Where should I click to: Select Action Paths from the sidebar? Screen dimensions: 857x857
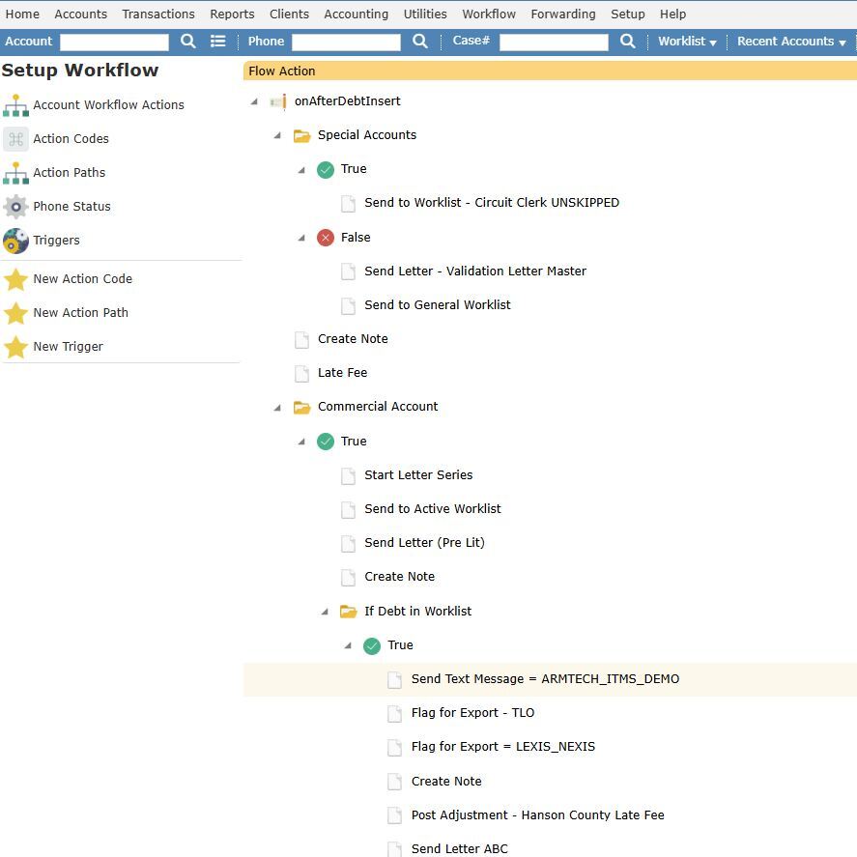coord(16,172)
